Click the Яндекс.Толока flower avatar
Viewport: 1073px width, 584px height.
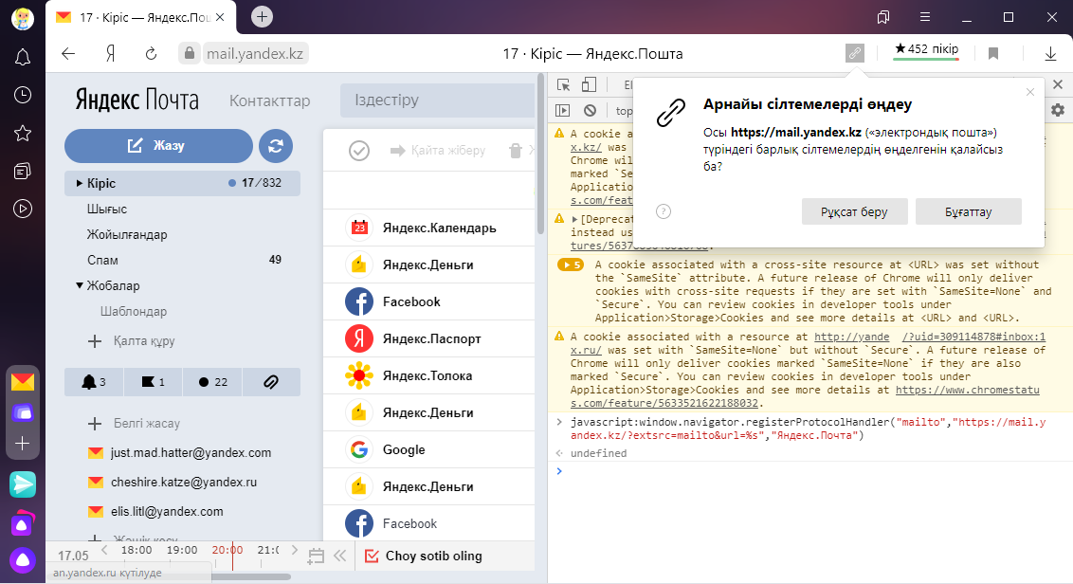[x=359, y=375]
